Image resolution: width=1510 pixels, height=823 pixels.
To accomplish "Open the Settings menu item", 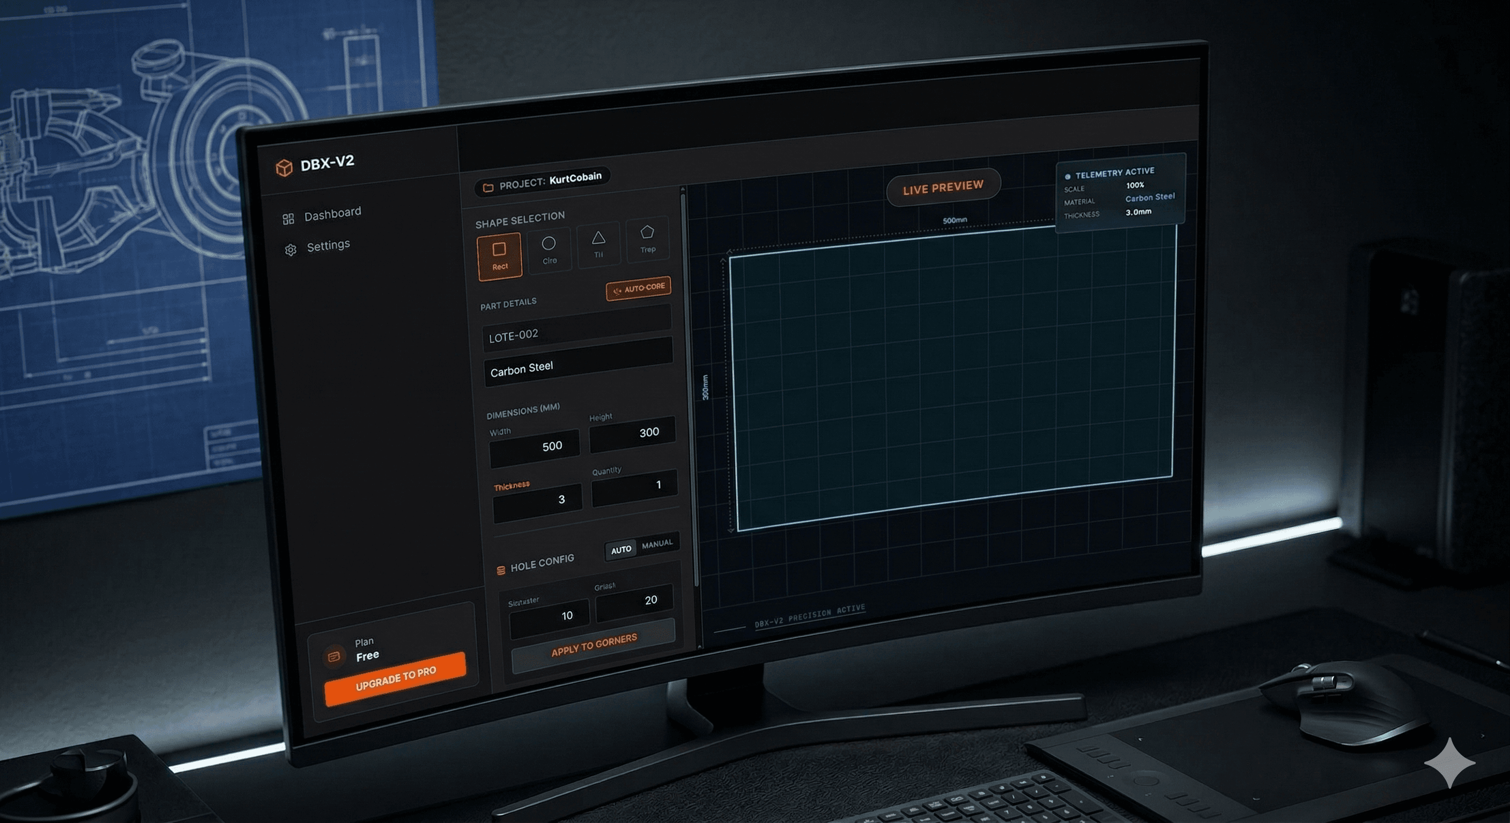I will coord(328,246).
